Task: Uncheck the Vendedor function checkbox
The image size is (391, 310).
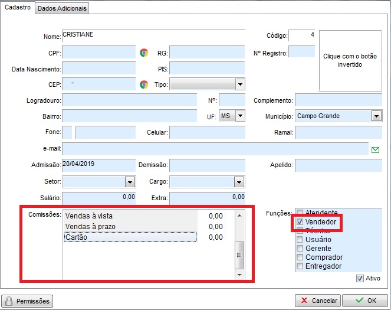Action: pos(300,221)
